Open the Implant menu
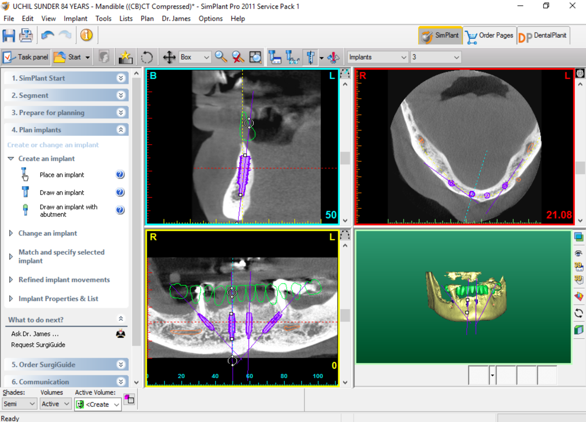Screen dimensions: 586x422 click(x=76, y=18)
